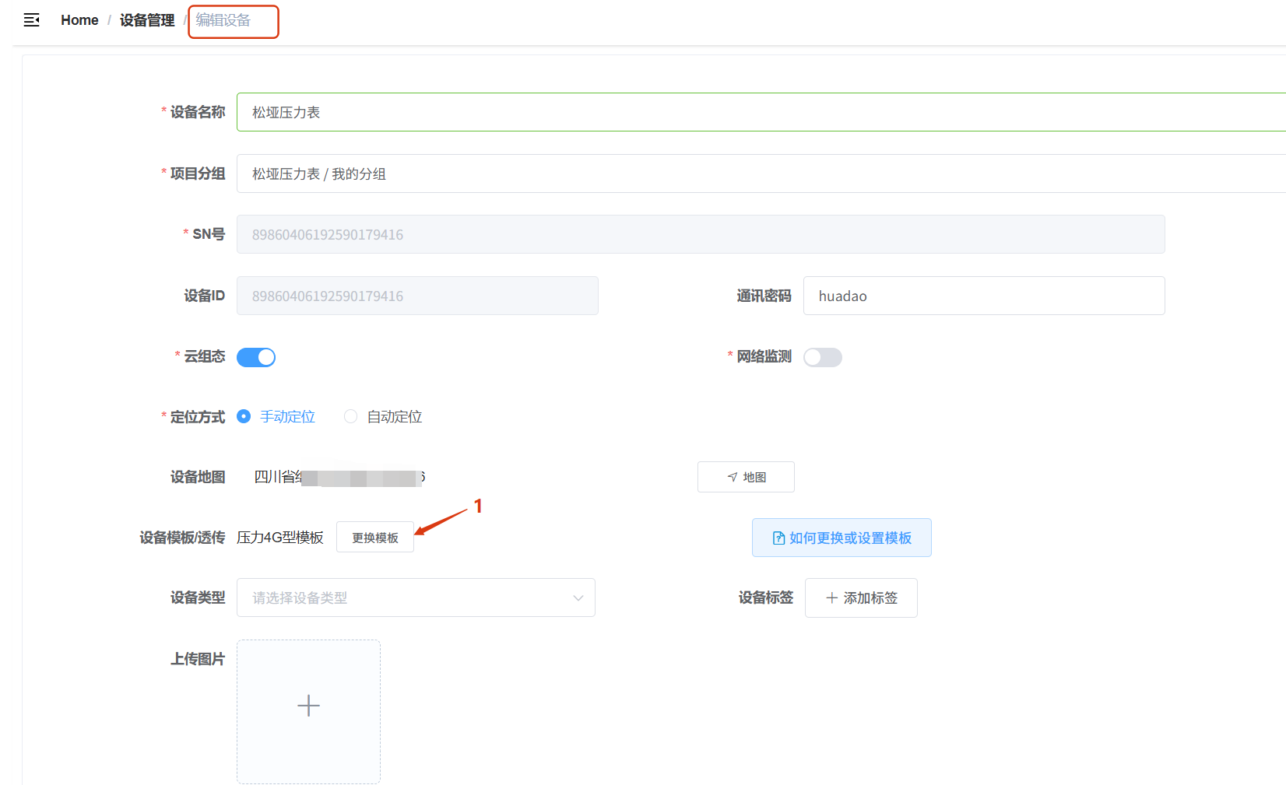Select 手动定位 radio option
Viewport: 1286px width, 785px height.
(276, 417)
